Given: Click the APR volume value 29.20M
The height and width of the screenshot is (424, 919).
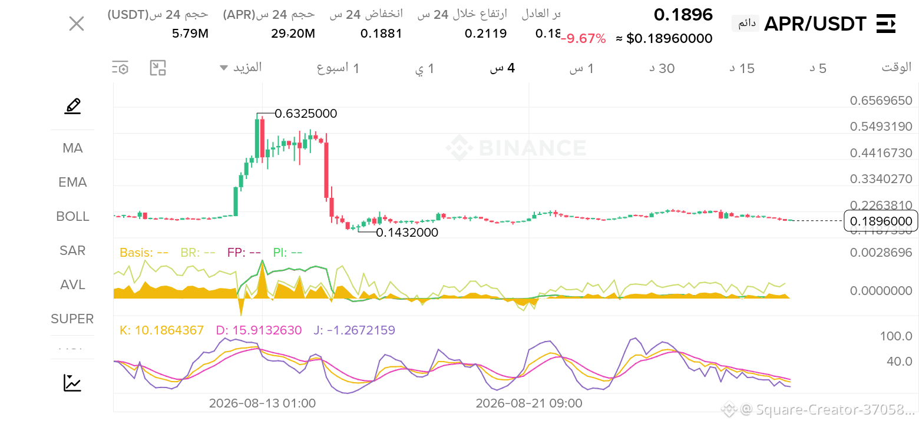Looking at the screenshot, I should click(293, 34).
